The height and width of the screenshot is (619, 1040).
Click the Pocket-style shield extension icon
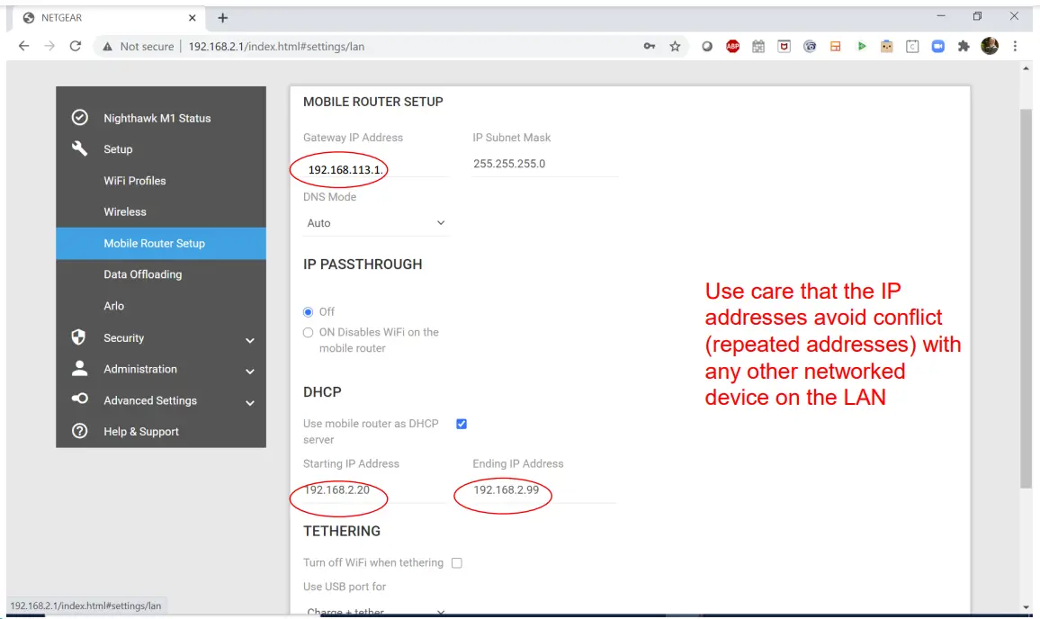point(784,46)
